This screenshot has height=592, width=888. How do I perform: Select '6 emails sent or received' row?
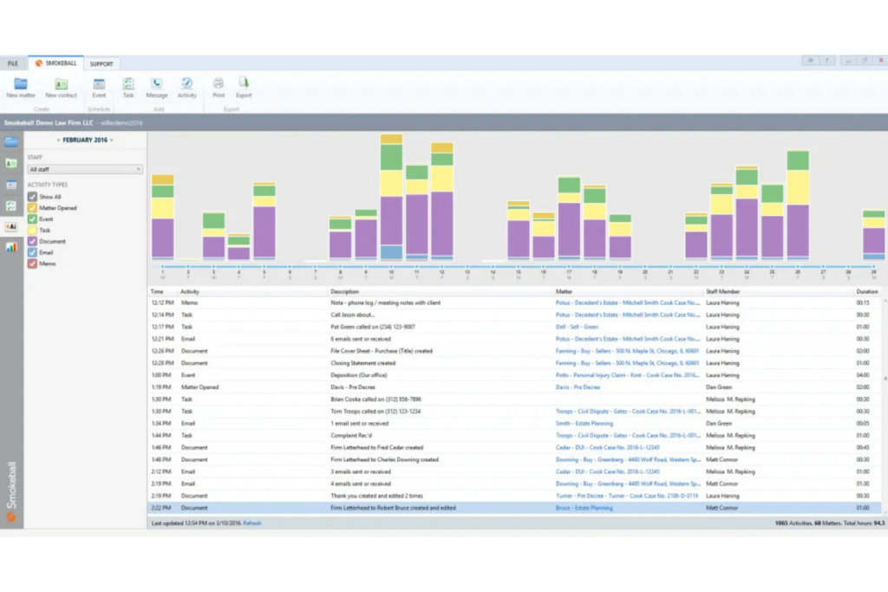514,339
